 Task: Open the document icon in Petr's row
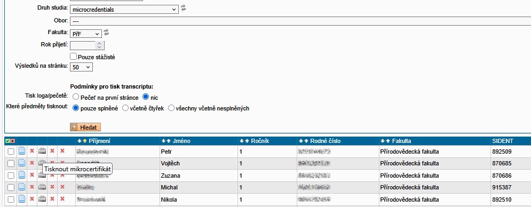pos(22,151)
